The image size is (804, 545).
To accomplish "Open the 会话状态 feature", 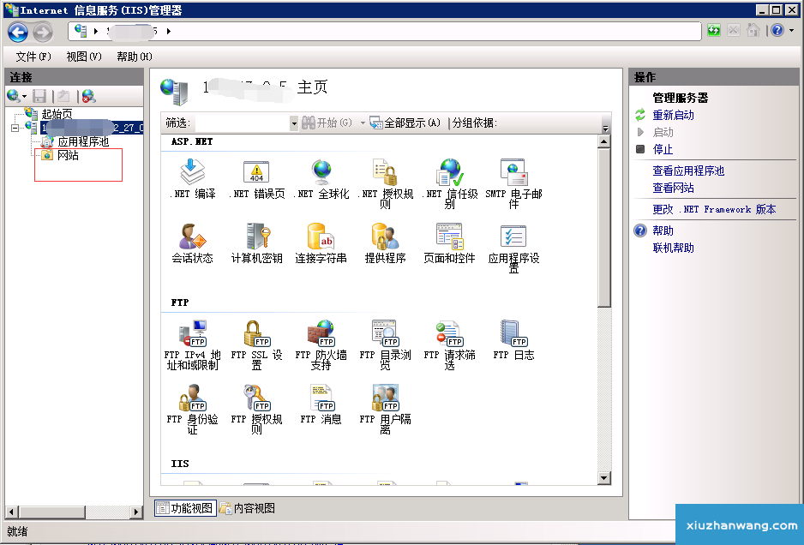I will point(193,243).
